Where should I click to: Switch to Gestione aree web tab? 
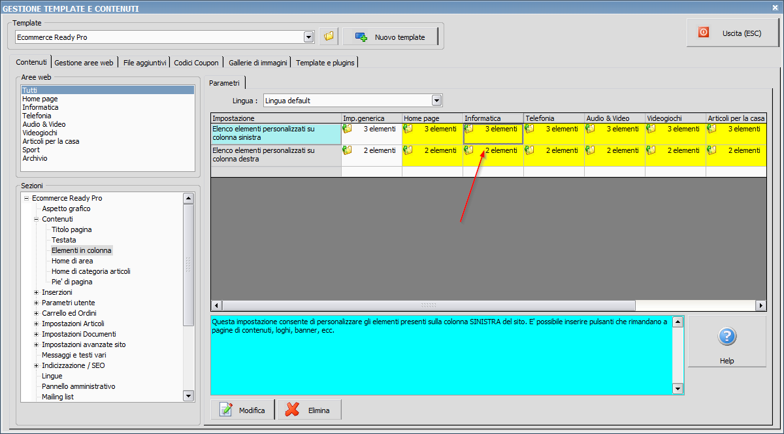click(x=84, y=63)
